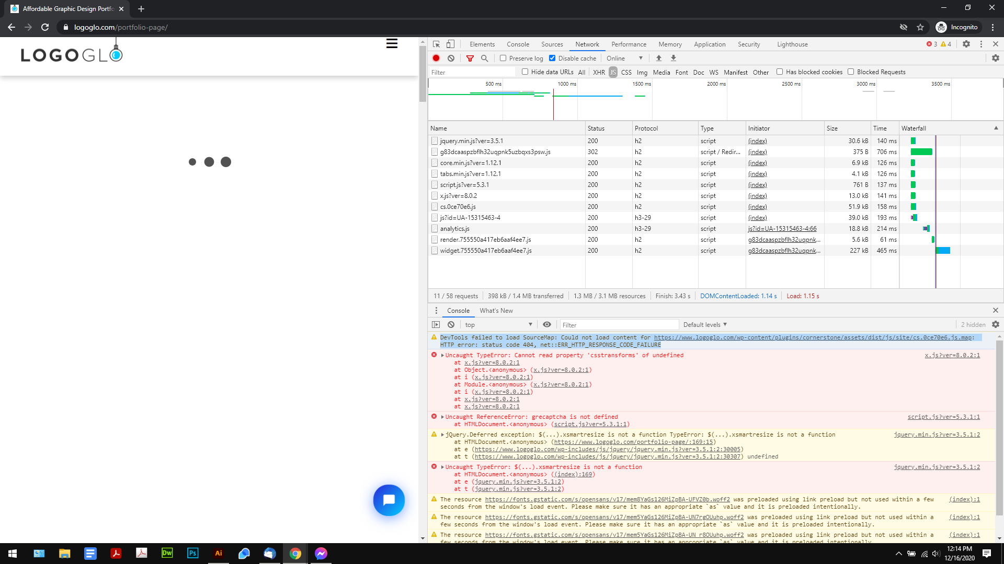Open the What's New drawer tab
The width and height of the screenshot is (1004, 564).
(x=496, y=310)
